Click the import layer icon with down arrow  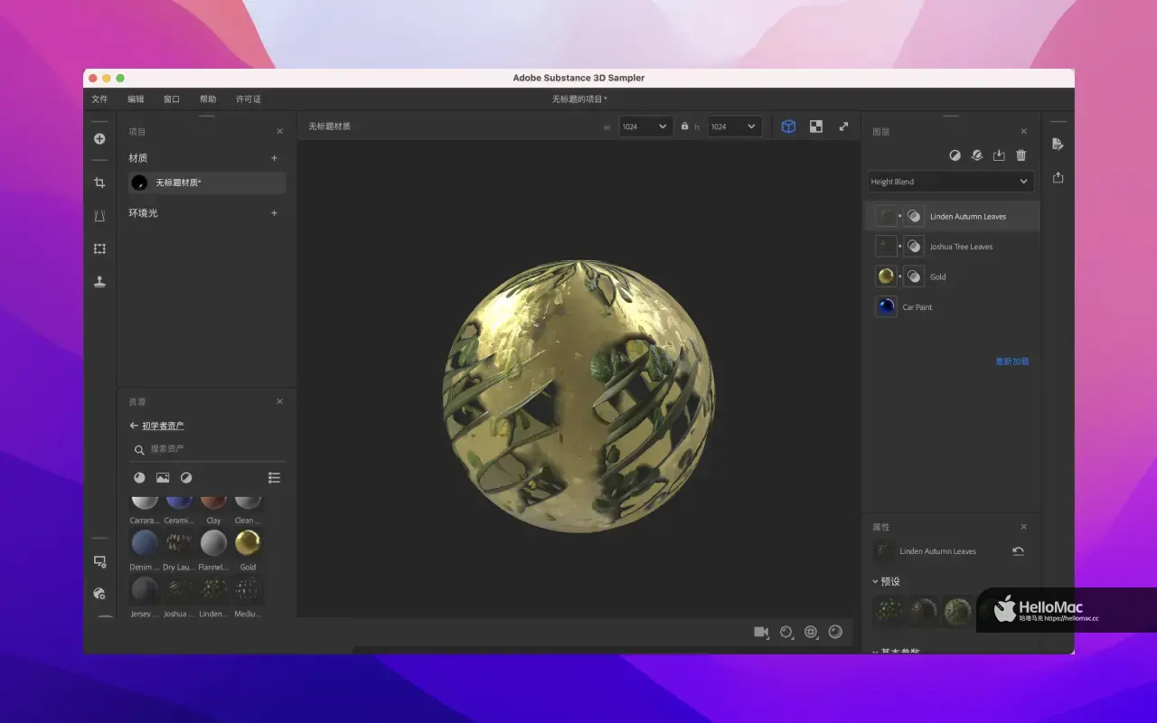pyautogui.click(x=999, y=155)
